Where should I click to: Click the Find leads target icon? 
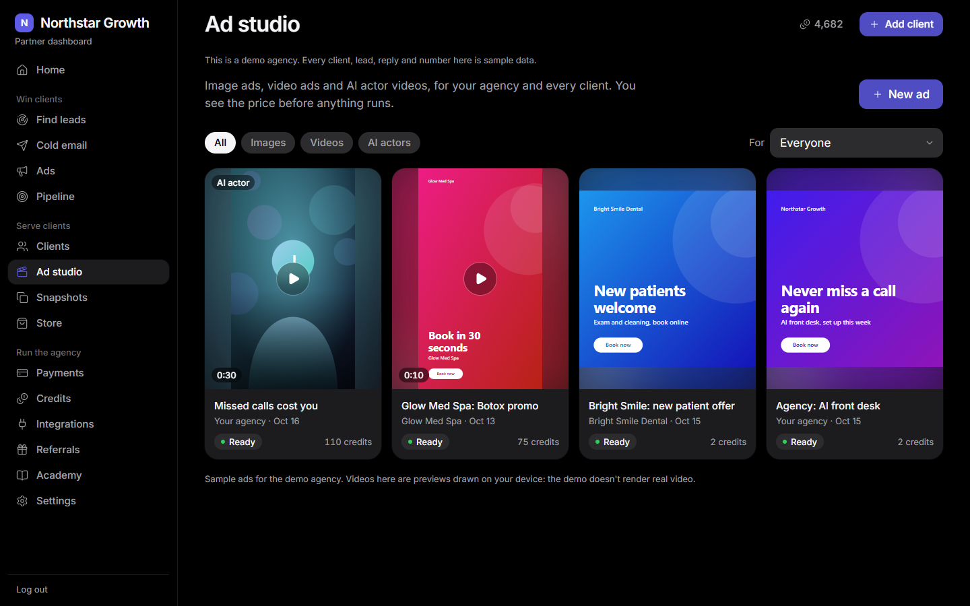(22, 120)
